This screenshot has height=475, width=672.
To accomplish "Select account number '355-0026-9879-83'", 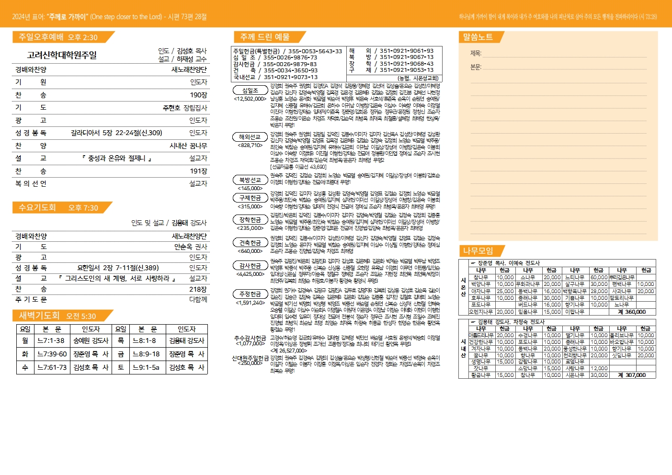I will pyautogui.click(x=289, y=64).
